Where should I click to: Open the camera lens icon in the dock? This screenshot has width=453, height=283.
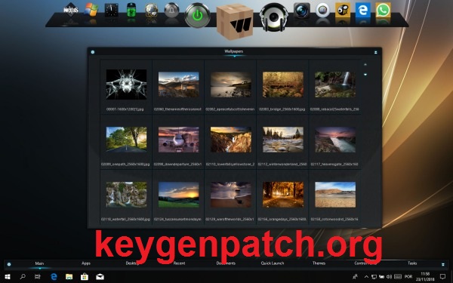tap(302, 11)
